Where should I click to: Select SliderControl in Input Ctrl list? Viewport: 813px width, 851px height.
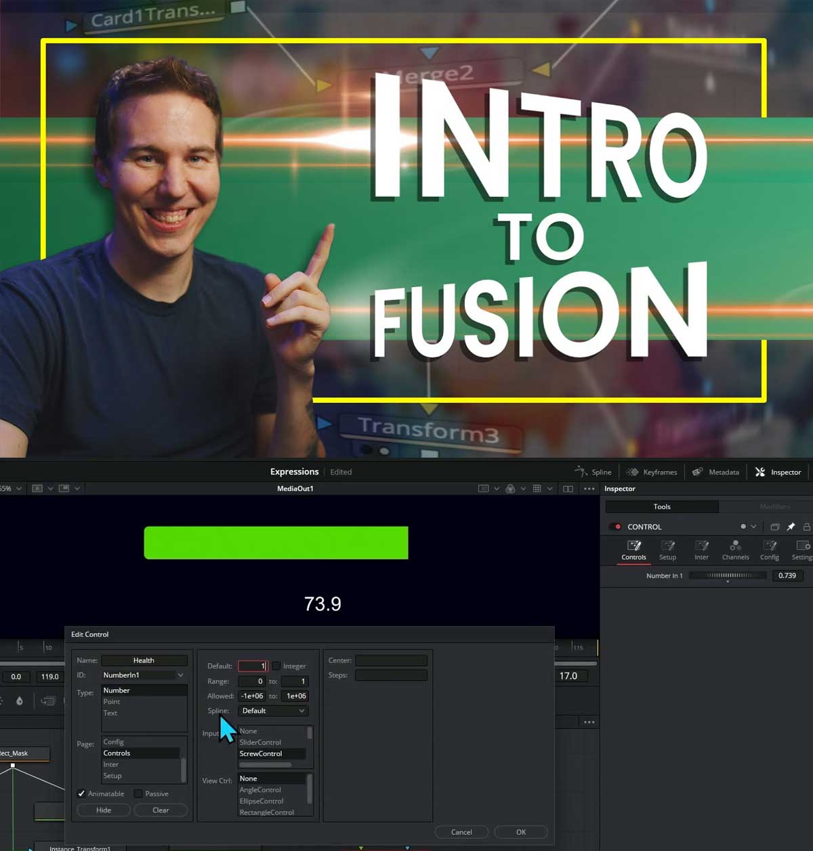click(272, 743)
